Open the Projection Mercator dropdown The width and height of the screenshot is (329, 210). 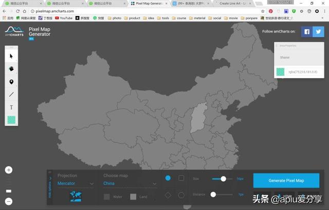pyautogui.click(x=76, y=184)
